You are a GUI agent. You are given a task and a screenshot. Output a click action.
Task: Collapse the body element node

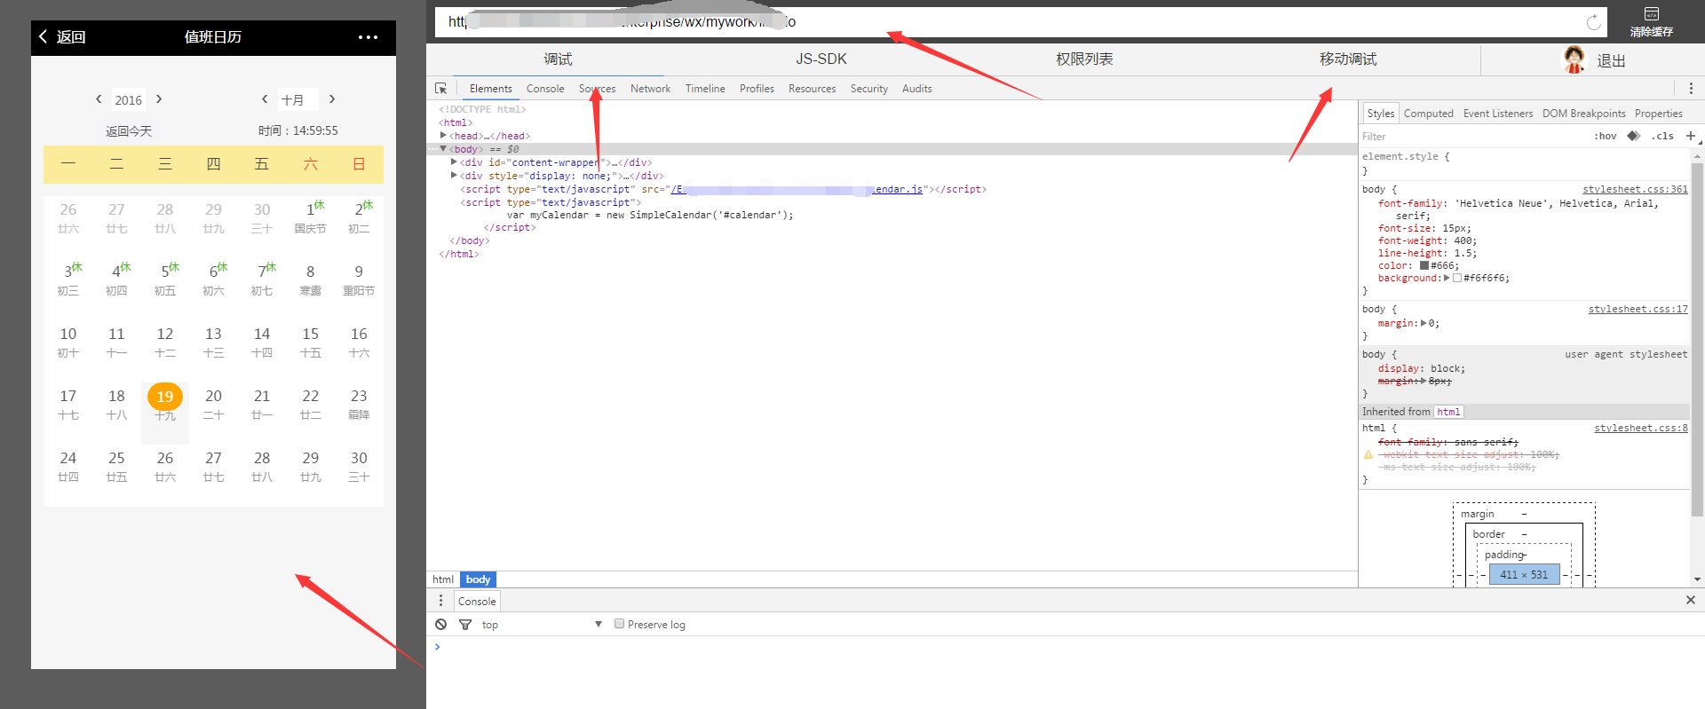coord(443,149)
